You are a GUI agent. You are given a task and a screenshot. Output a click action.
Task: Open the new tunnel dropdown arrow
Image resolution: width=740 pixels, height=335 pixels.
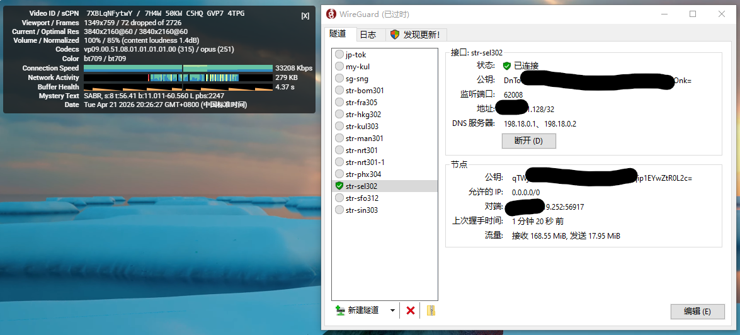(392, 310)
